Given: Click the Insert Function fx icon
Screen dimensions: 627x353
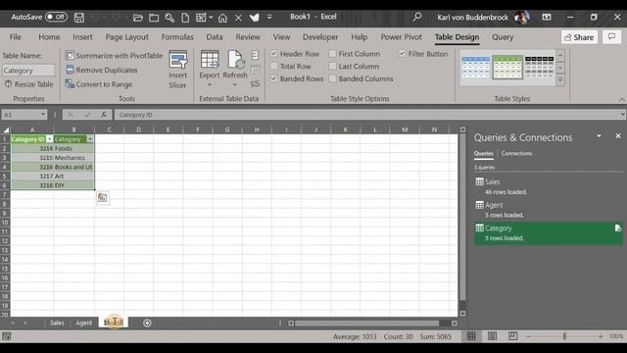Looking at the screenshot, I should pos(104,115).
